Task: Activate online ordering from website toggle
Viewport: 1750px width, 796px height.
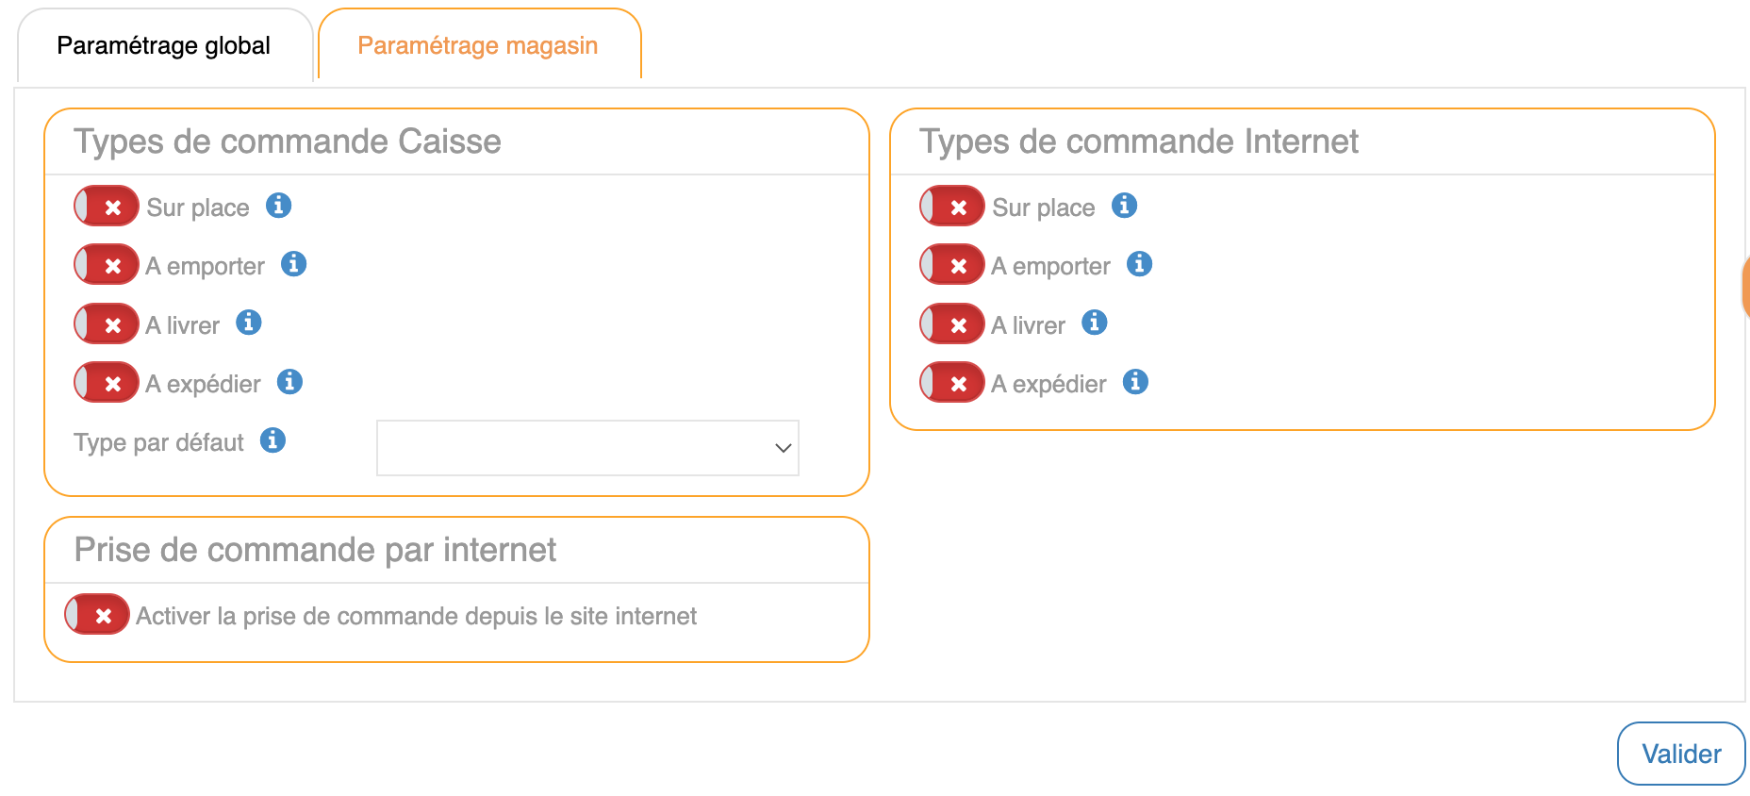Action: point(96,615)
